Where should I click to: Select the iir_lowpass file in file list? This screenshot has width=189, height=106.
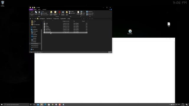[x=66, y=28]
